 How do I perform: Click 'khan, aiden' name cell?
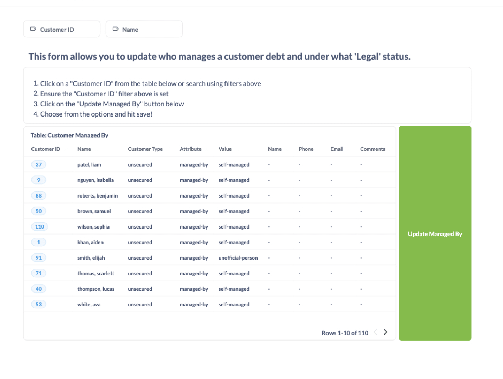coord(90,242)
